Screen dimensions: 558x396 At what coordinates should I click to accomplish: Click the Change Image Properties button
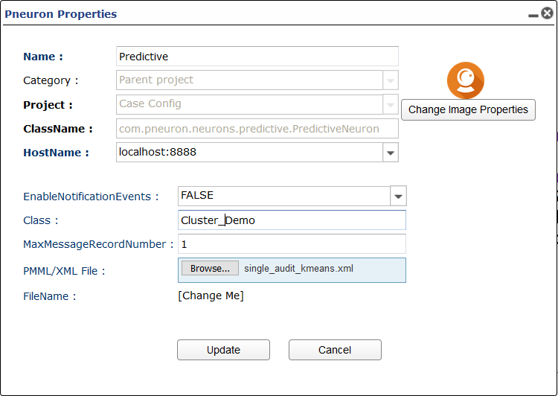(468, 109)
